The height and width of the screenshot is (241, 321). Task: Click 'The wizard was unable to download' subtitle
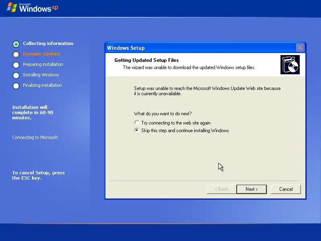pos(189,67)
